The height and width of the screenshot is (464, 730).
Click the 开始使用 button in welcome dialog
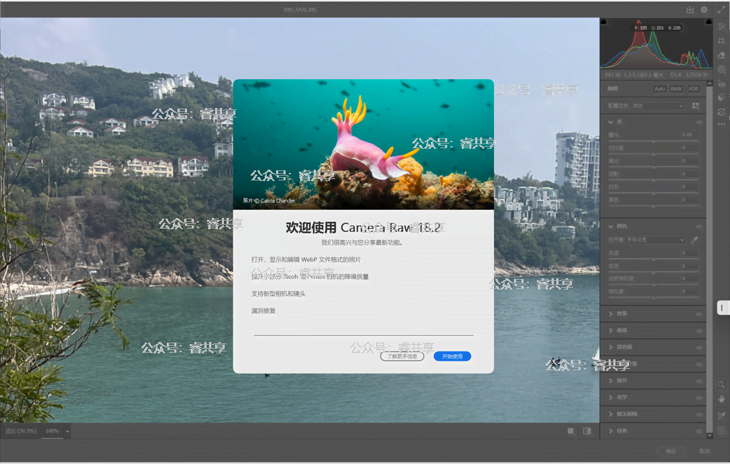point(452,356)
